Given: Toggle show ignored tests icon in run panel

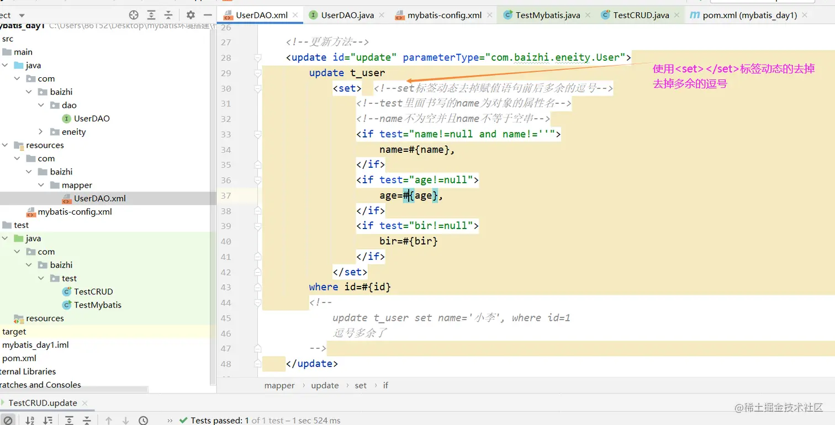Looking at the screenshot, I should point(8,421).
